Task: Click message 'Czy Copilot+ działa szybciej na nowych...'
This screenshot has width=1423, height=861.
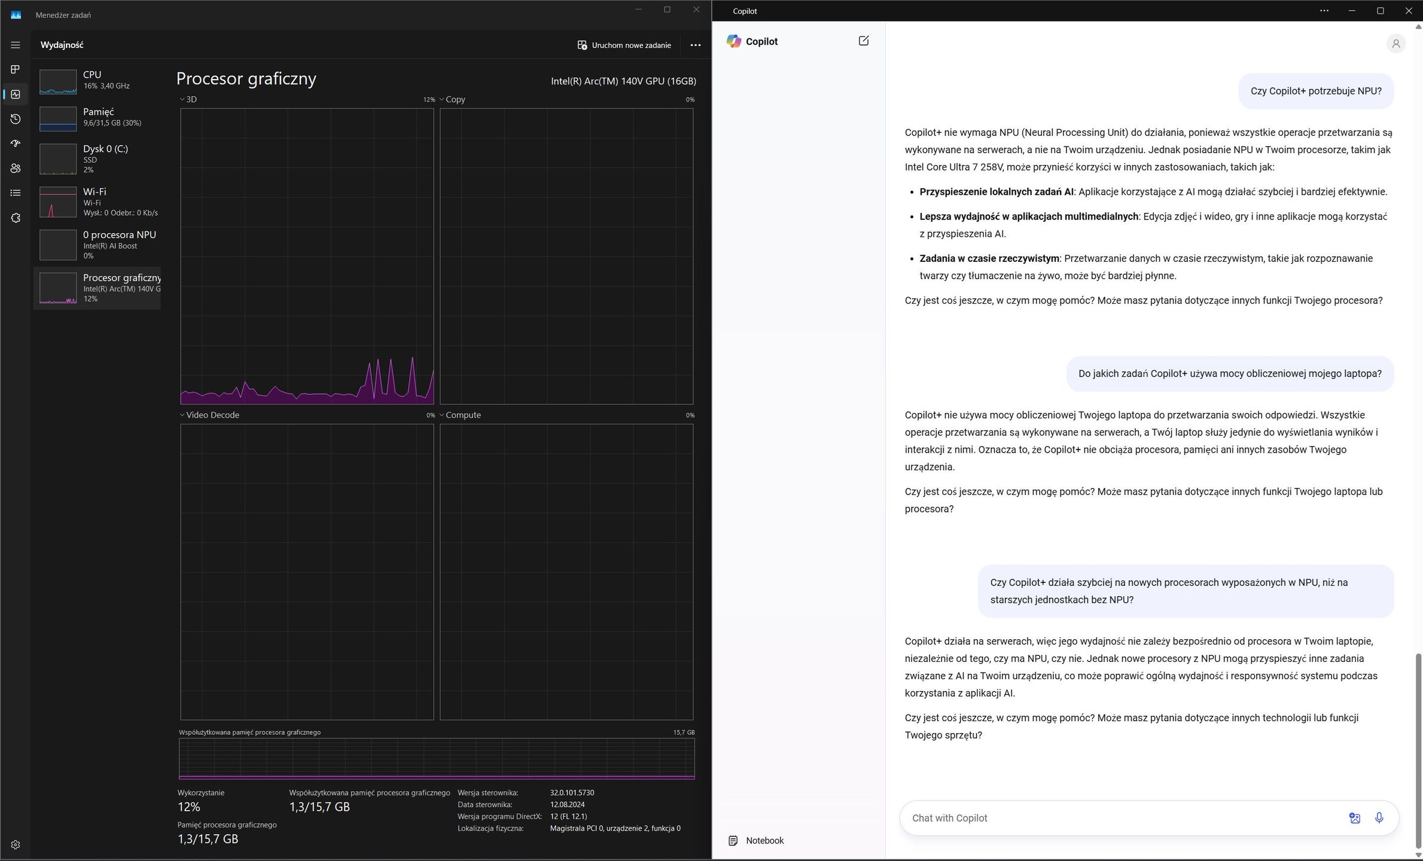Action: coord(1186,591)
